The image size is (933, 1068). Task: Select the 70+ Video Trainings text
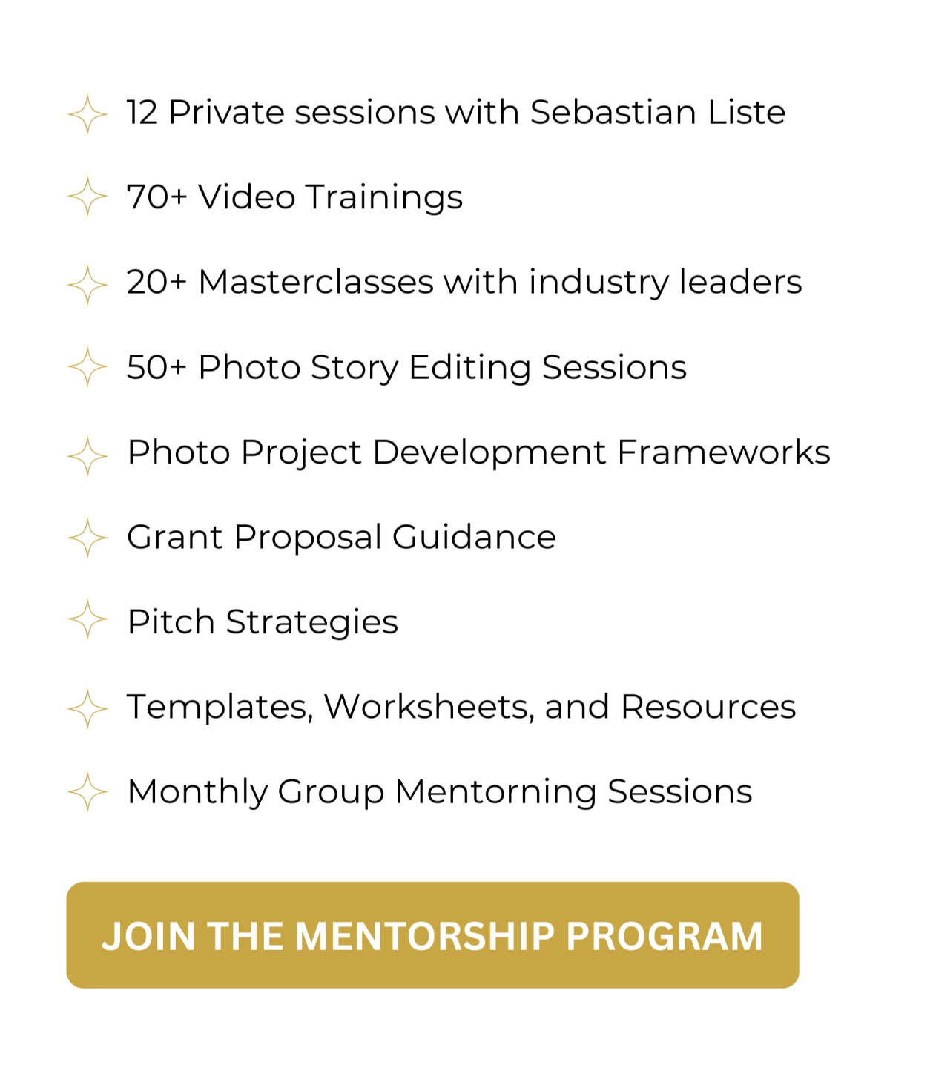[x=294, y=197]
